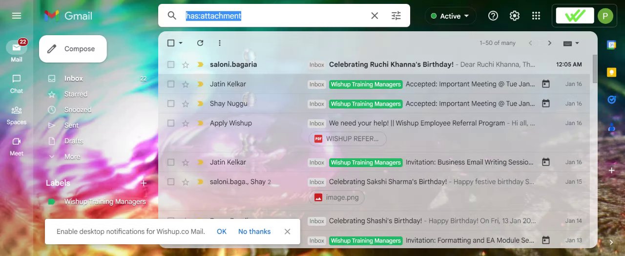Open Settings gear
The height and width of the screenshot is (256, 625).
point(515,16)
